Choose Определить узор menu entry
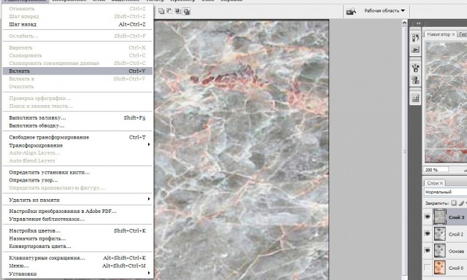The height and width of the screenshot is (280, 467). click(x=77, y=180)
